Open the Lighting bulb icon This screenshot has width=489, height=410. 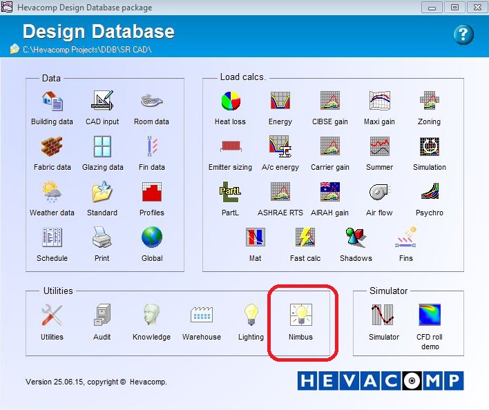(251, 315)
